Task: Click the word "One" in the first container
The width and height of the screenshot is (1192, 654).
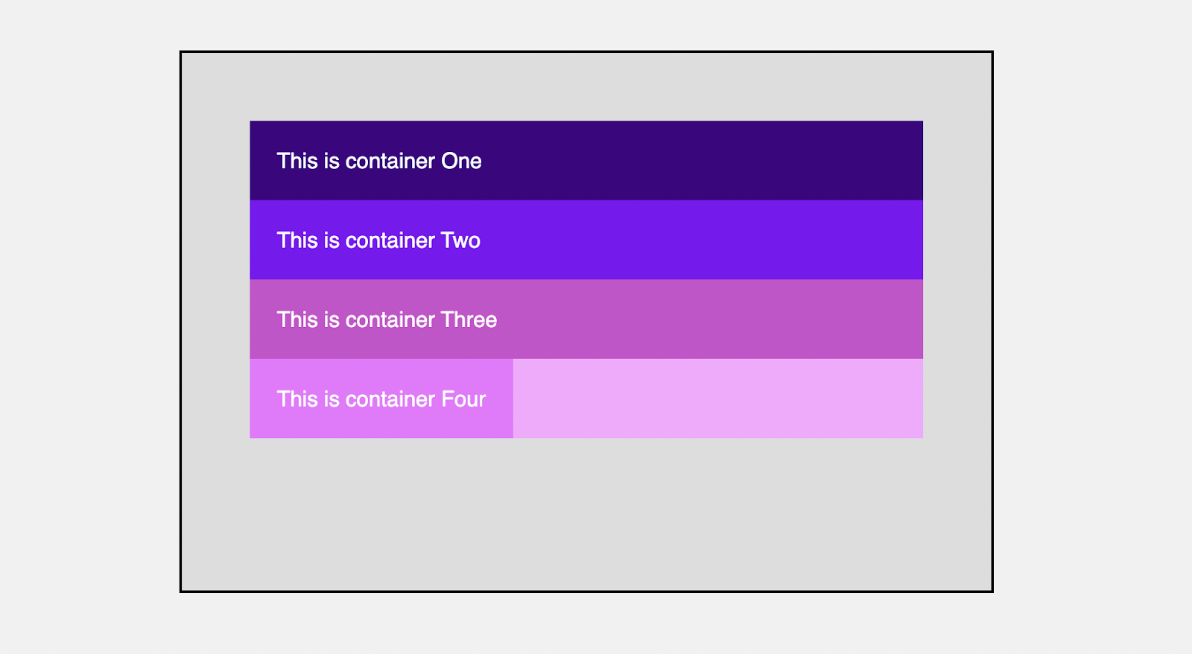Action: coord(461,161)
